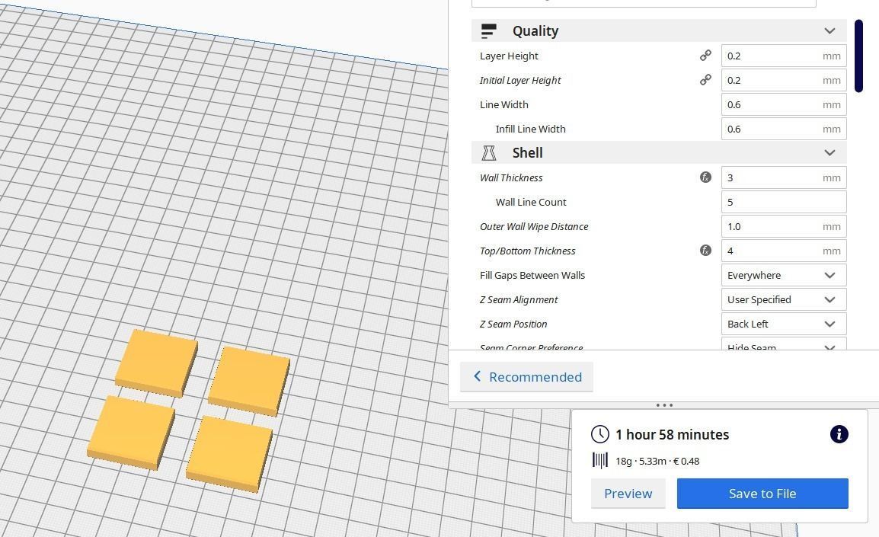Click the Fill Gaps Between Walls label
Viewport: 879px width, 537px height.
pyautogui.click(x=532, y=275)
